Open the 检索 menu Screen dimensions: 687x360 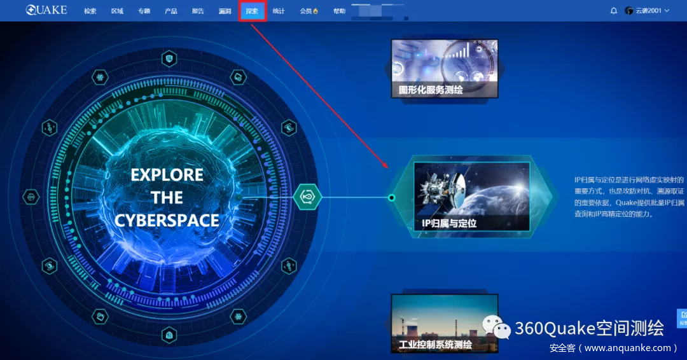90,11
